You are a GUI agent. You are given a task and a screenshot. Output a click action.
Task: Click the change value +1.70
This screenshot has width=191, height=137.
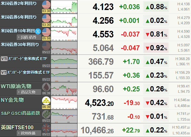tap(131, 62)
